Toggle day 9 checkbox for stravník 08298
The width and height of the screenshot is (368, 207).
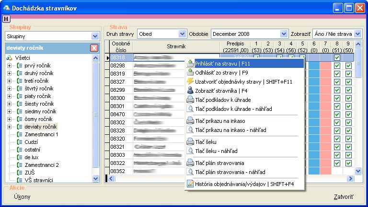[x=348, y=66]
